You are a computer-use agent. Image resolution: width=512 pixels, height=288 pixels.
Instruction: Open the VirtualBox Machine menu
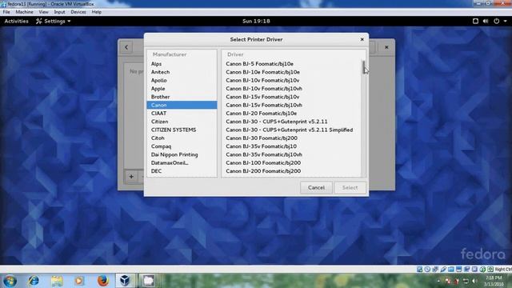tap(25, 12)
